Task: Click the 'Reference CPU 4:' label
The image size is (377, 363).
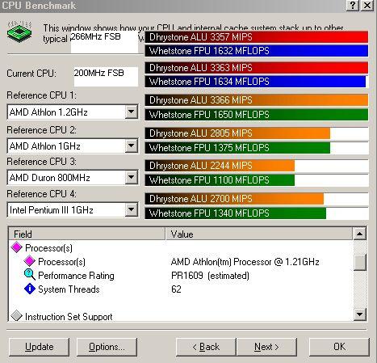Action: point(41,194)
